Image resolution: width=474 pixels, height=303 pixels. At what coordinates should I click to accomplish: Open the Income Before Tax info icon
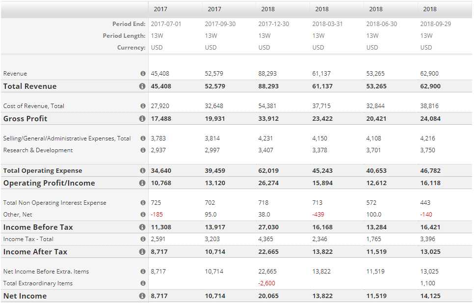[x=142, y=227]
